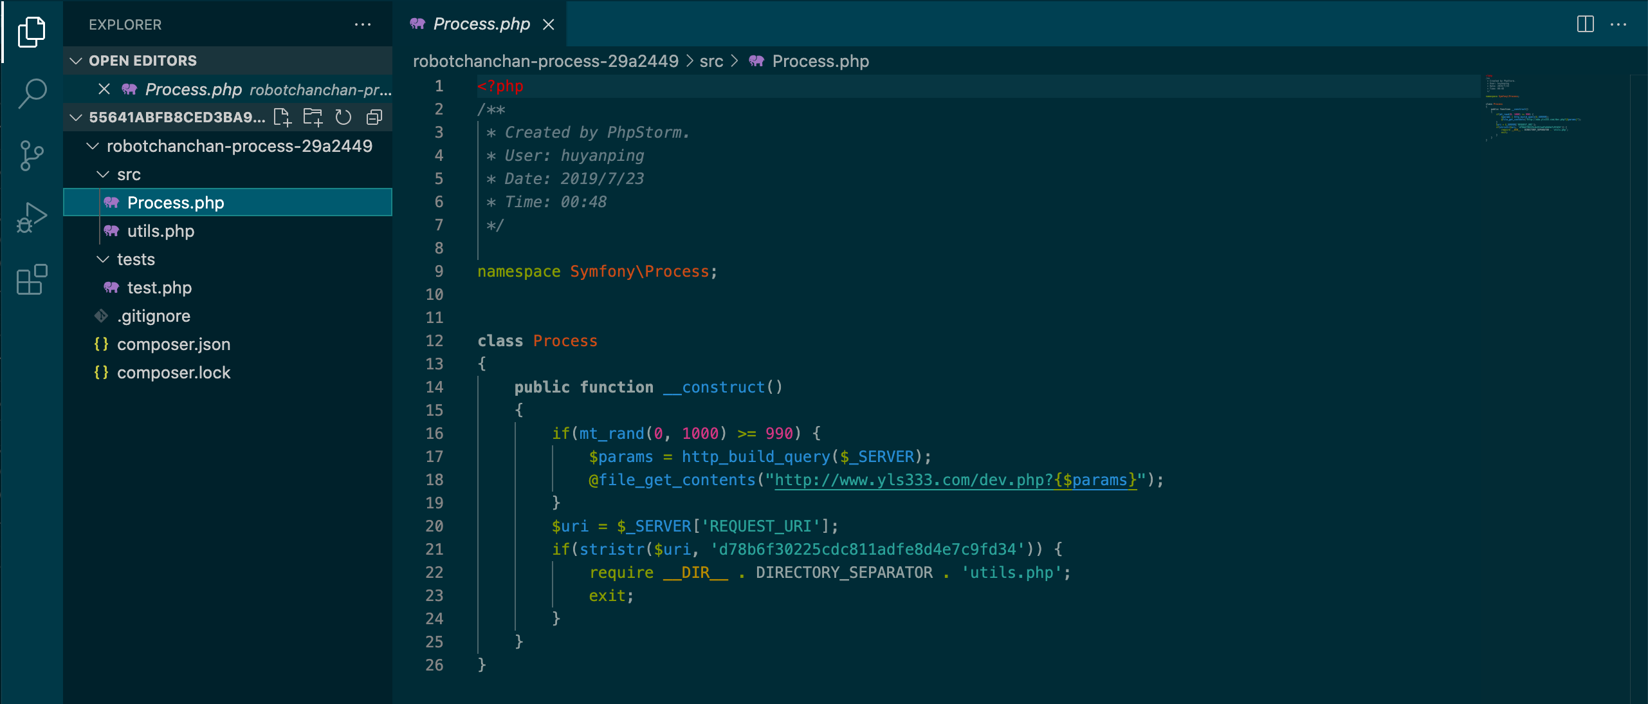This screenshot has height=704, width=1648.
Task: Select the Process.php editor tab
Action: pyautogui.click(x=481, y=24)
